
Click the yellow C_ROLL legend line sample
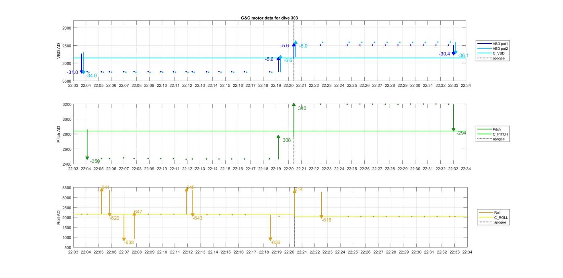485,217
